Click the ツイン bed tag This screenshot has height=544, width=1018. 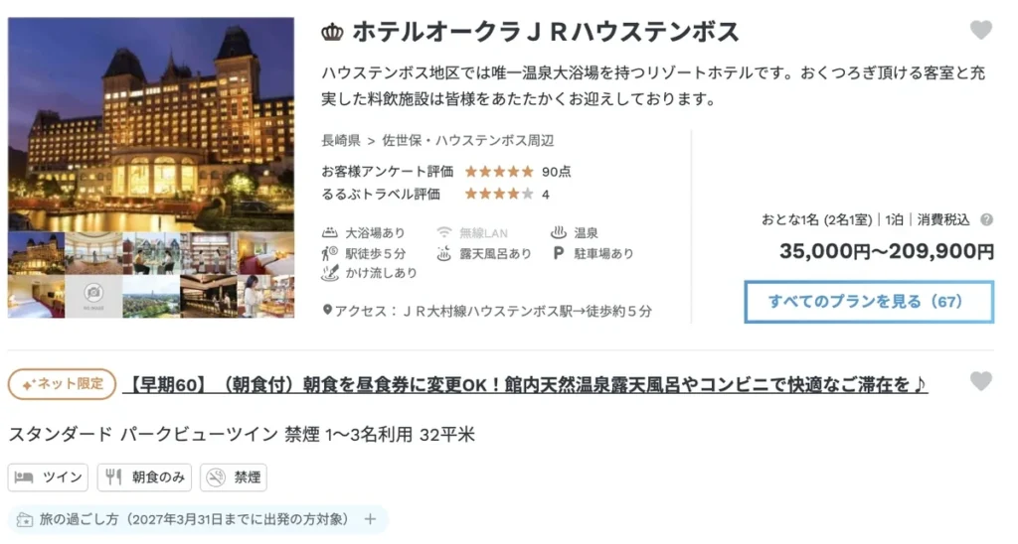click(x=48, y=477)
